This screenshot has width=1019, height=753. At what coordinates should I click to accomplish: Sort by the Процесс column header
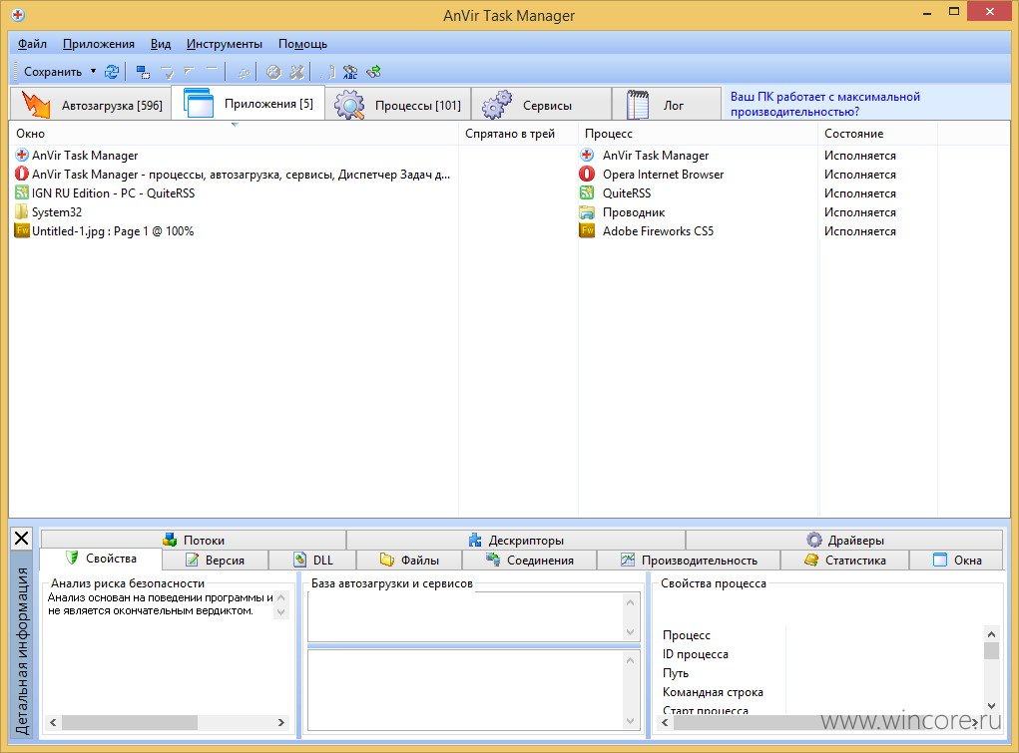pos(698,134)
